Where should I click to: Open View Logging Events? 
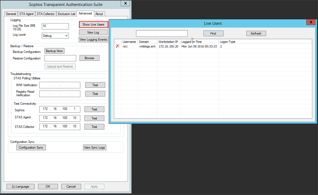click(x=93, y=40)
